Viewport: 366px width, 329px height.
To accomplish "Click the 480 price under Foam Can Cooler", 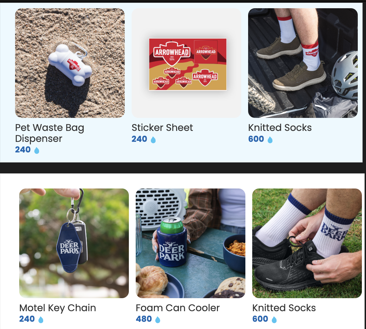I will coord(144,319).
